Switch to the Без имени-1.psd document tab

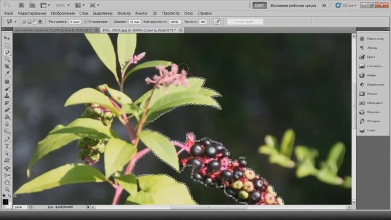53,30
